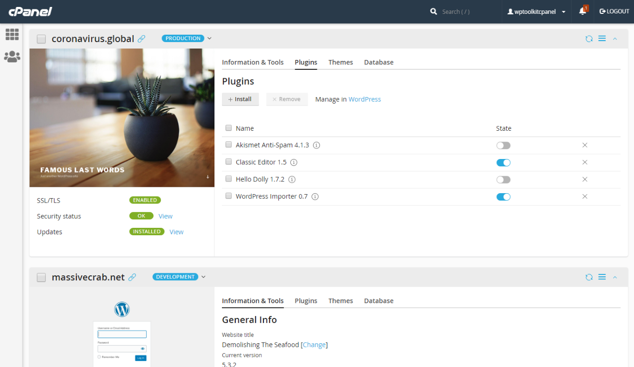Refresh the coronavirus.global site data
The width and height of the screenshot is (634, 367).
589,39
